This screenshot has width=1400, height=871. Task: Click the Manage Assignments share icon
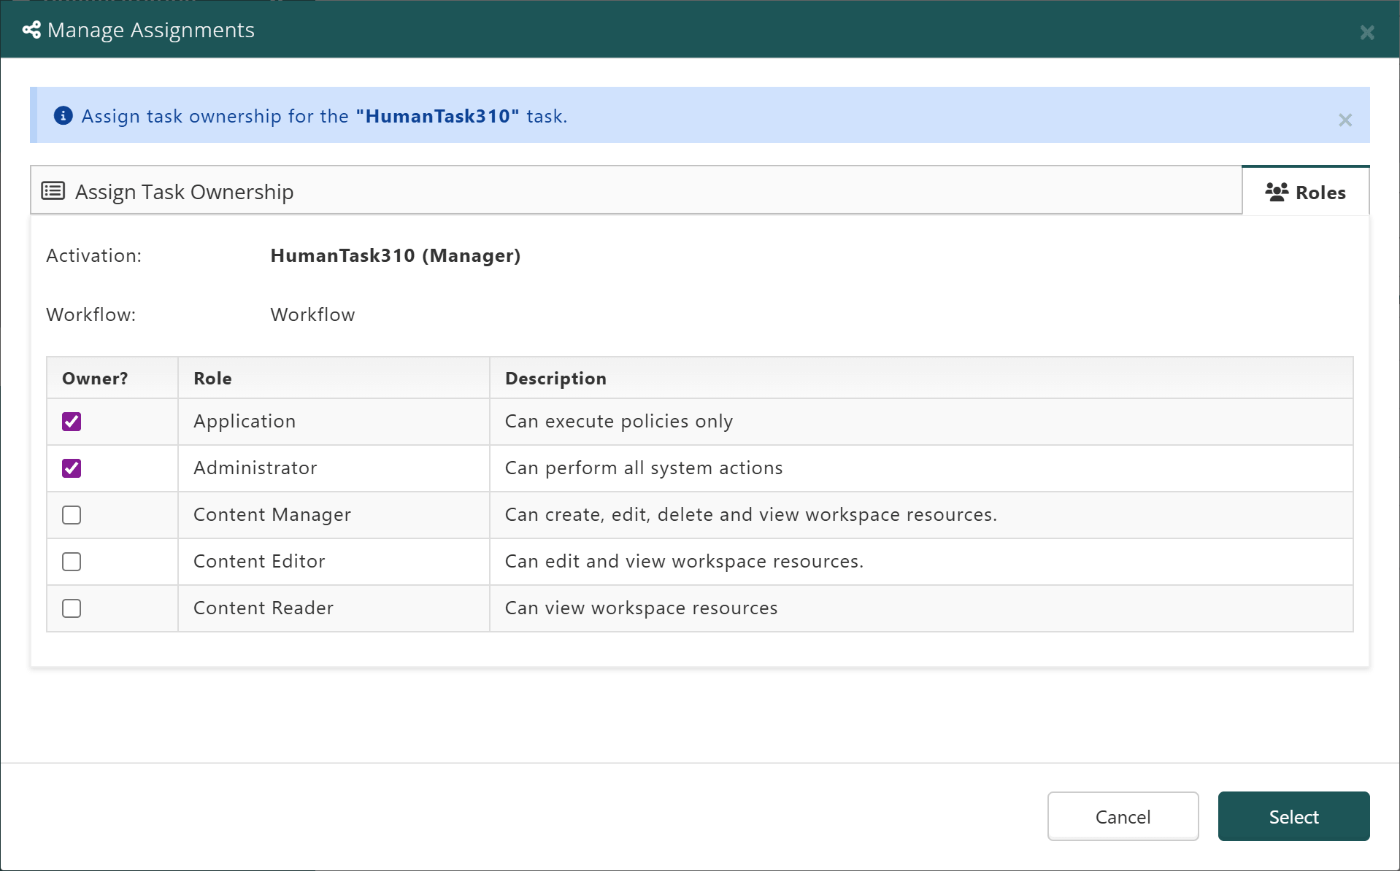[x=31, y=30]
